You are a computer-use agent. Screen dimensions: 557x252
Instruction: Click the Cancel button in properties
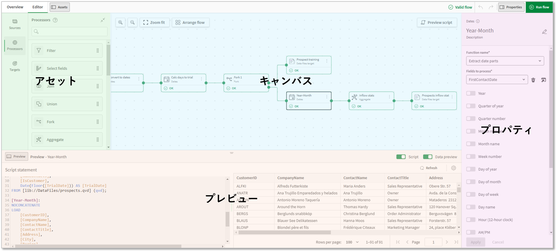coord(498,242)
